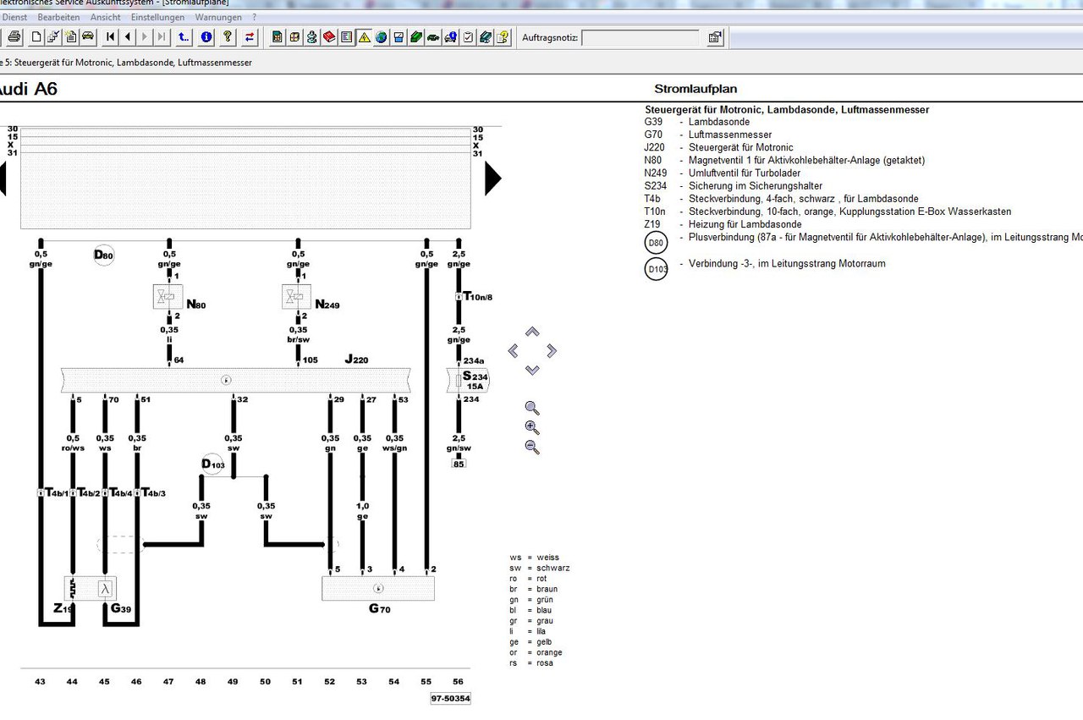The height and width of the screenshot is (720, 1083).
Task: Click the blank new document toolbar icon
Action: pyautogui.click(x=36, y=37)
